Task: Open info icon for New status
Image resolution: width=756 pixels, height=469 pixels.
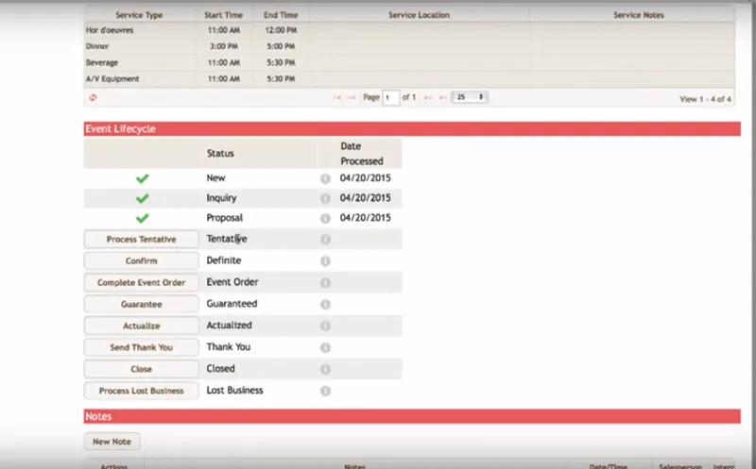Action: (325, 178)
